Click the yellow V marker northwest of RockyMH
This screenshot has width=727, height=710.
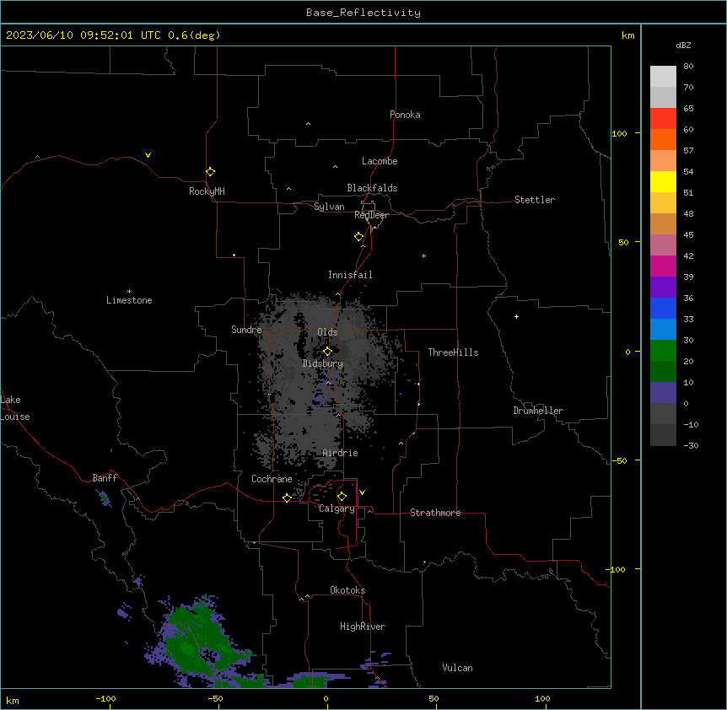coord(148,155)
